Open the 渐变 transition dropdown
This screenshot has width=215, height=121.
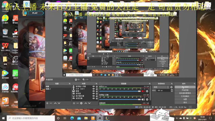[x=161, y=87]
